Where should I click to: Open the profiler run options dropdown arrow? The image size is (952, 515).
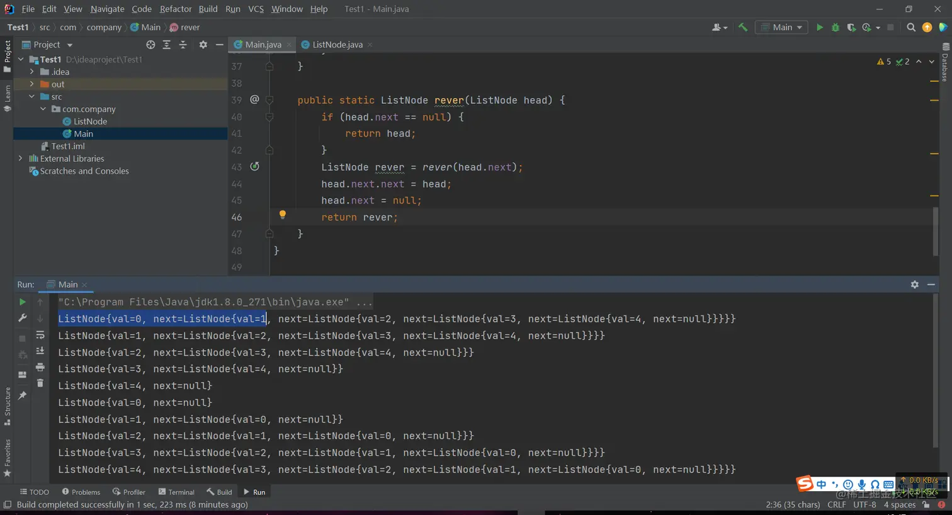point(878,28)
